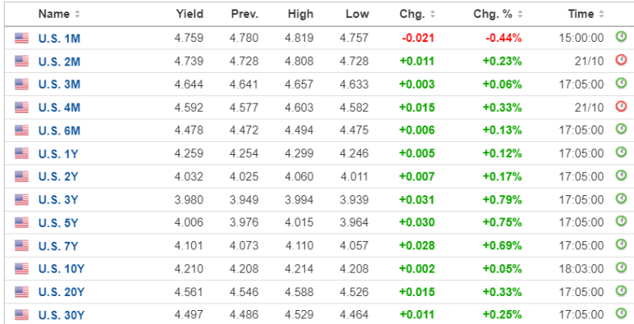Click the US flag icon beside U.S. 3M
The width and height of the screenshot is (634, 324).
pyautogui.click(x=22, y=84)
